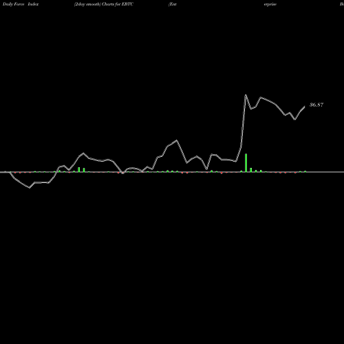Click the 'erprise' text in header
This screenshot has width=344, height=344.
pyautogui.click(x=270, y=5)
